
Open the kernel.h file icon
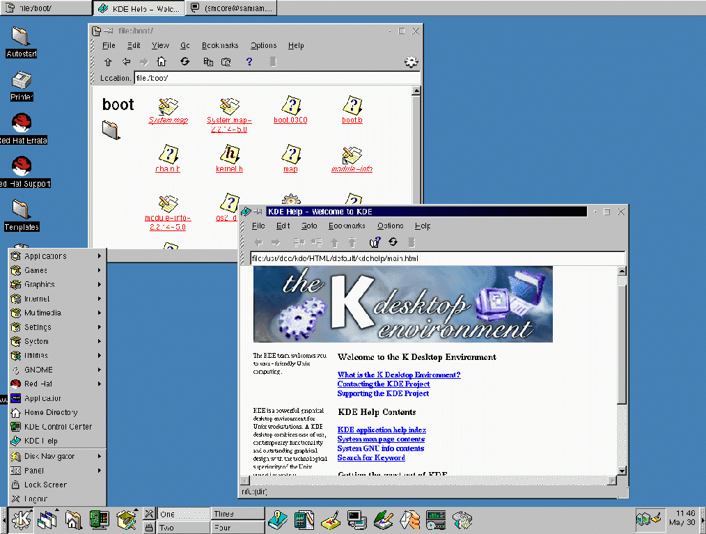[229, 155]
